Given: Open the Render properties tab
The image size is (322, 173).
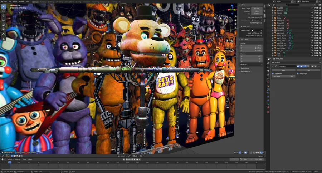Looking at the screenshot, I should 268,67.
